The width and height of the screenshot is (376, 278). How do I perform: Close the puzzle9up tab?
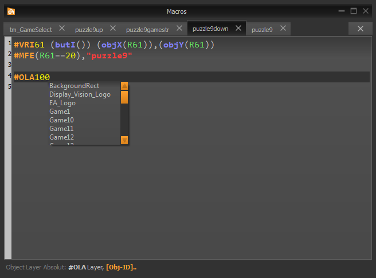tap(113, 29)
